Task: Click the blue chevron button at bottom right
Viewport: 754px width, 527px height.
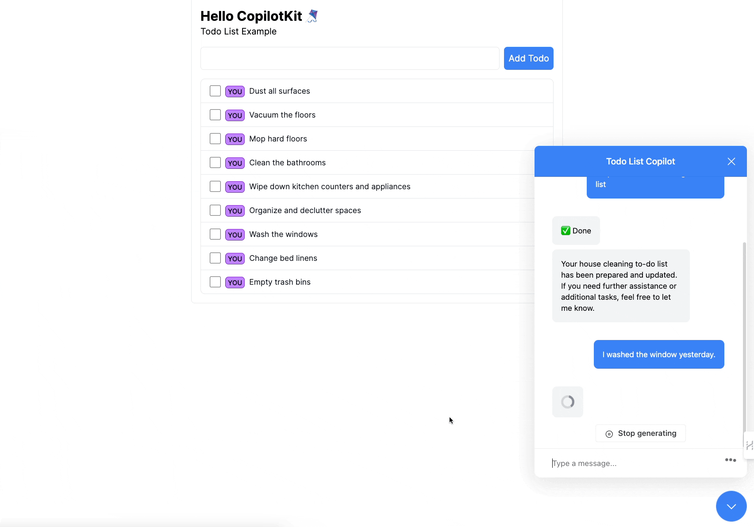Action: [731, 506]
